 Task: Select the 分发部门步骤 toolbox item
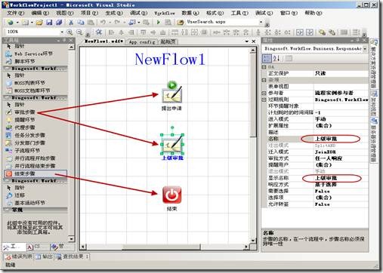coord(26,143)
